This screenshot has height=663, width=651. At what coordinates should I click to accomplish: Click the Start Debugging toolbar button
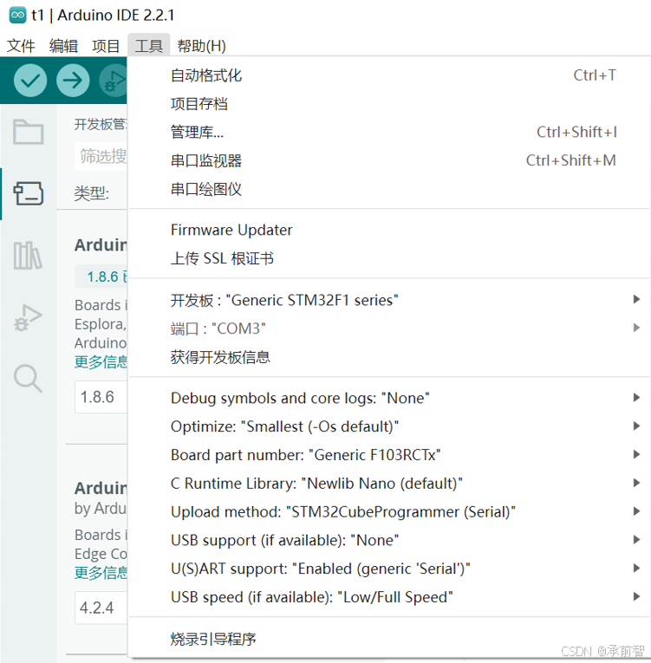[114, 81]
